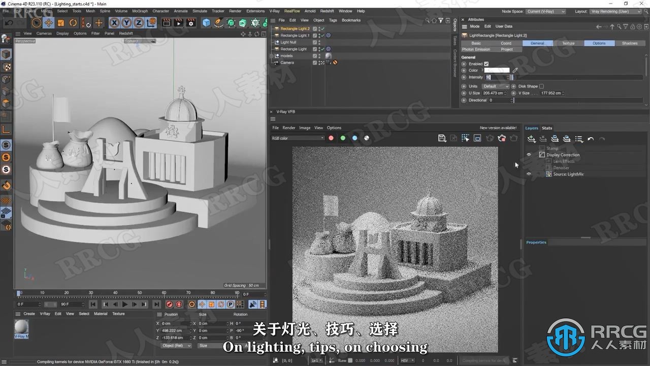Click the Create Layer icon in VFB Layers
The height and width of the screenshot is (366, 650).
(531, 139)
